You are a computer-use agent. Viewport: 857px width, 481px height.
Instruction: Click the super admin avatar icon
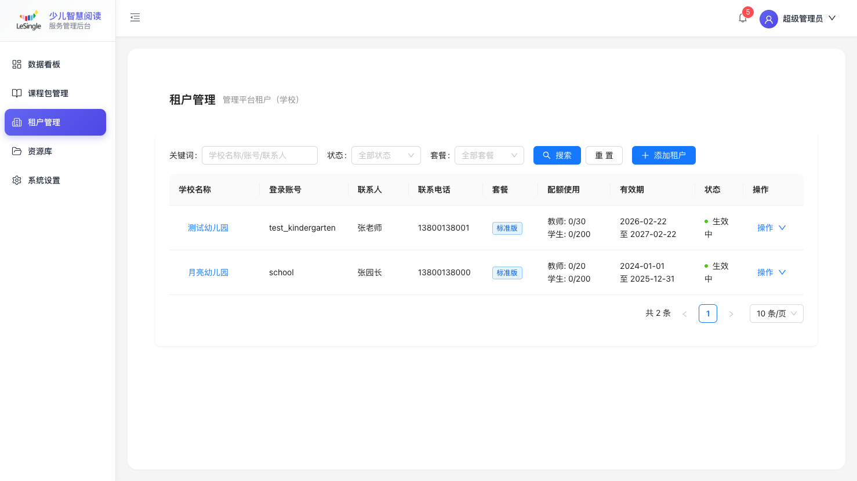pos(768,19)
